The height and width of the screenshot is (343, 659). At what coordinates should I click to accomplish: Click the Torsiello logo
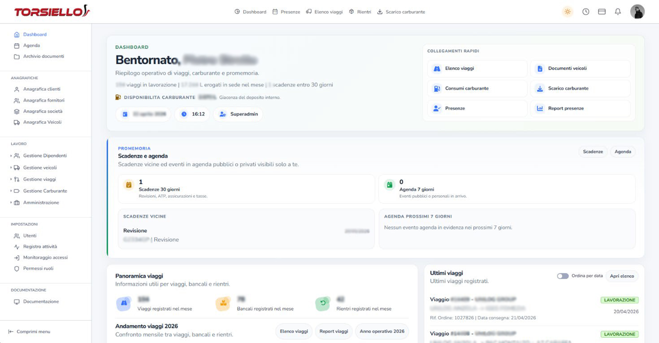52,11
